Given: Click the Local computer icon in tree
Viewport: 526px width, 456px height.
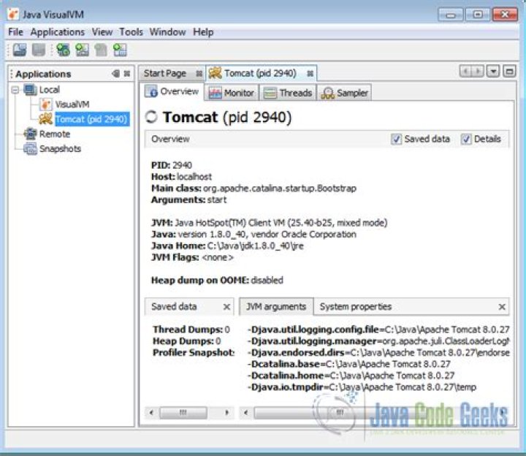Looking at the screenshot, I should [x=31, y=90].
